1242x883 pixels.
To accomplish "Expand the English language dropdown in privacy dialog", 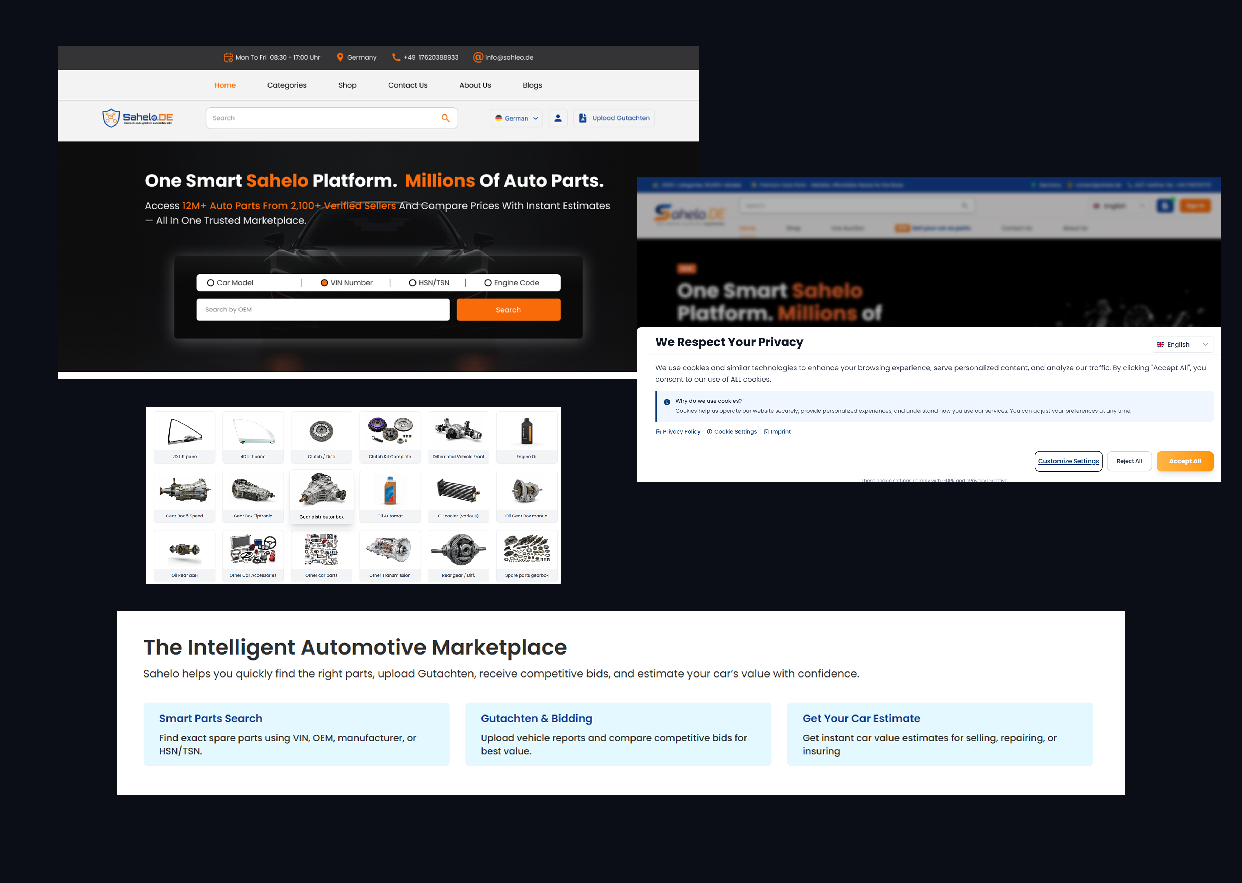I will pos(1182,345).
